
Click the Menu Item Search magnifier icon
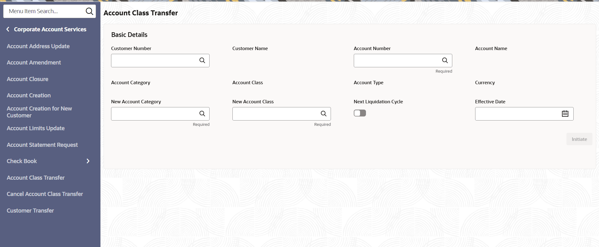[89, 11]
